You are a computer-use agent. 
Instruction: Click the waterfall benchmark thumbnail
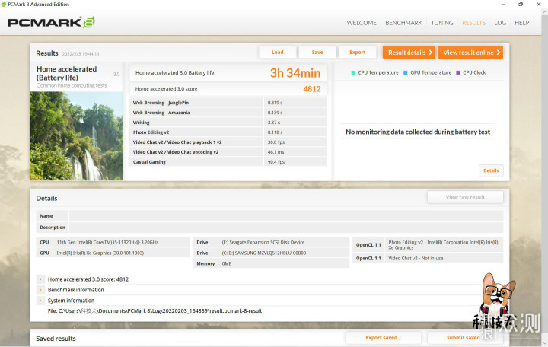point(77,136)
